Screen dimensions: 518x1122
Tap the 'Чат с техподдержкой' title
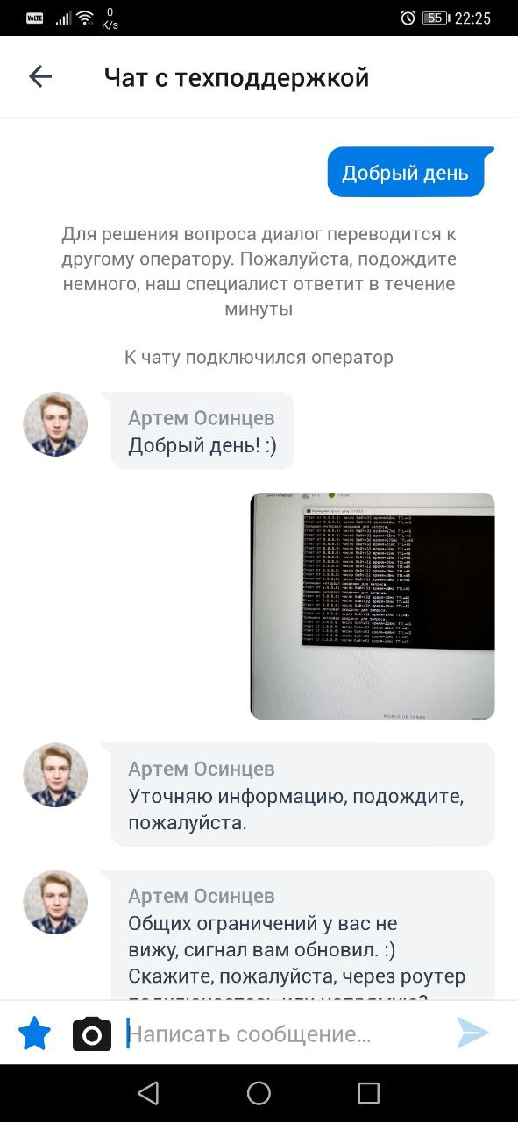point(236,77)
